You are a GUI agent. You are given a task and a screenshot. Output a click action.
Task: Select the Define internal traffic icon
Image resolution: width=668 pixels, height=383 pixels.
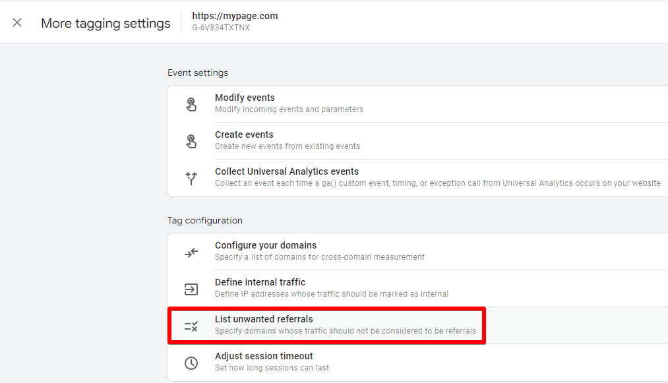click(x=191, y=288)
